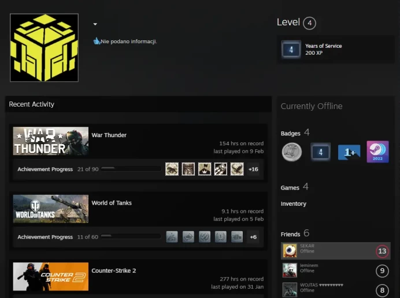Open the World of Tanks banner image
400x298 pixels.
coord(51,209)
